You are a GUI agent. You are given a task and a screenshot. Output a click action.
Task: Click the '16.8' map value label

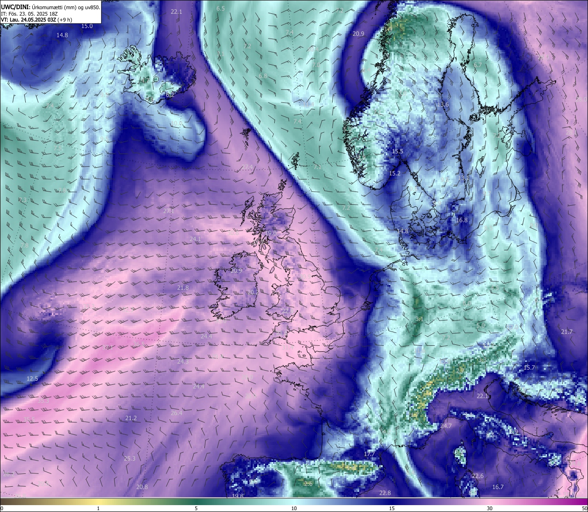[462, 220]
